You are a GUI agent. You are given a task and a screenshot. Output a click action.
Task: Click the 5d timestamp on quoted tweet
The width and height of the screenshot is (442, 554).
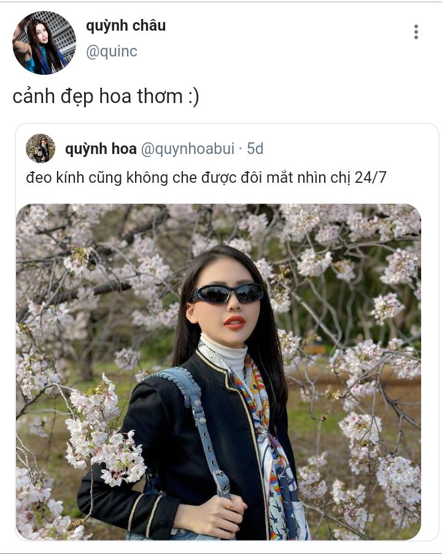click(255, 148)
